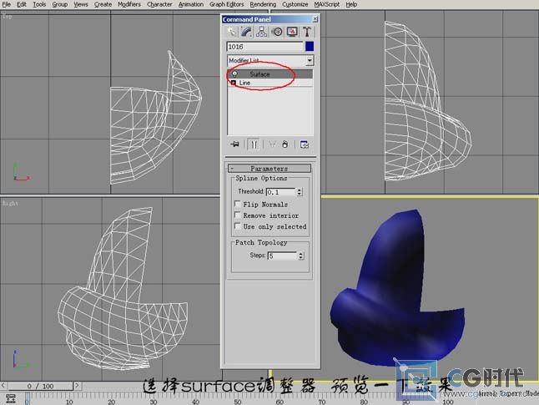Open the Motion panel tab

click(x=277, y=32)
